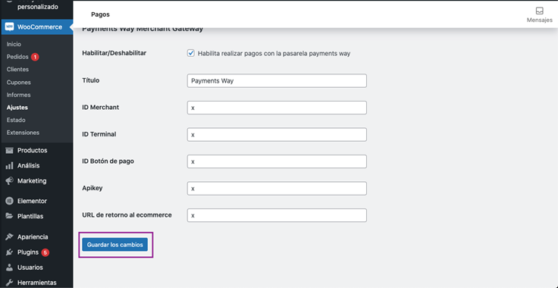558x288 pixels.
Task: Click the Apikey input field
Action: [277, 189]
